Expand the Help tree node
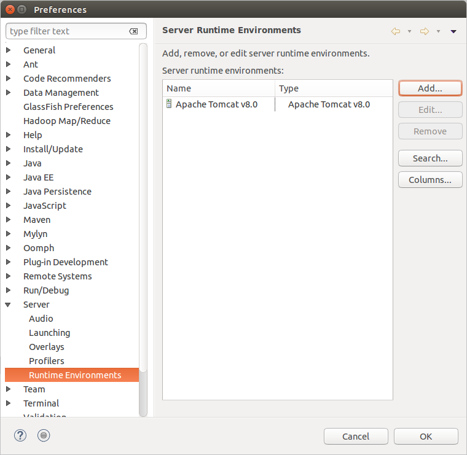Screen dimensions: 467x455 pyautogui.click(x=9, y=135)
